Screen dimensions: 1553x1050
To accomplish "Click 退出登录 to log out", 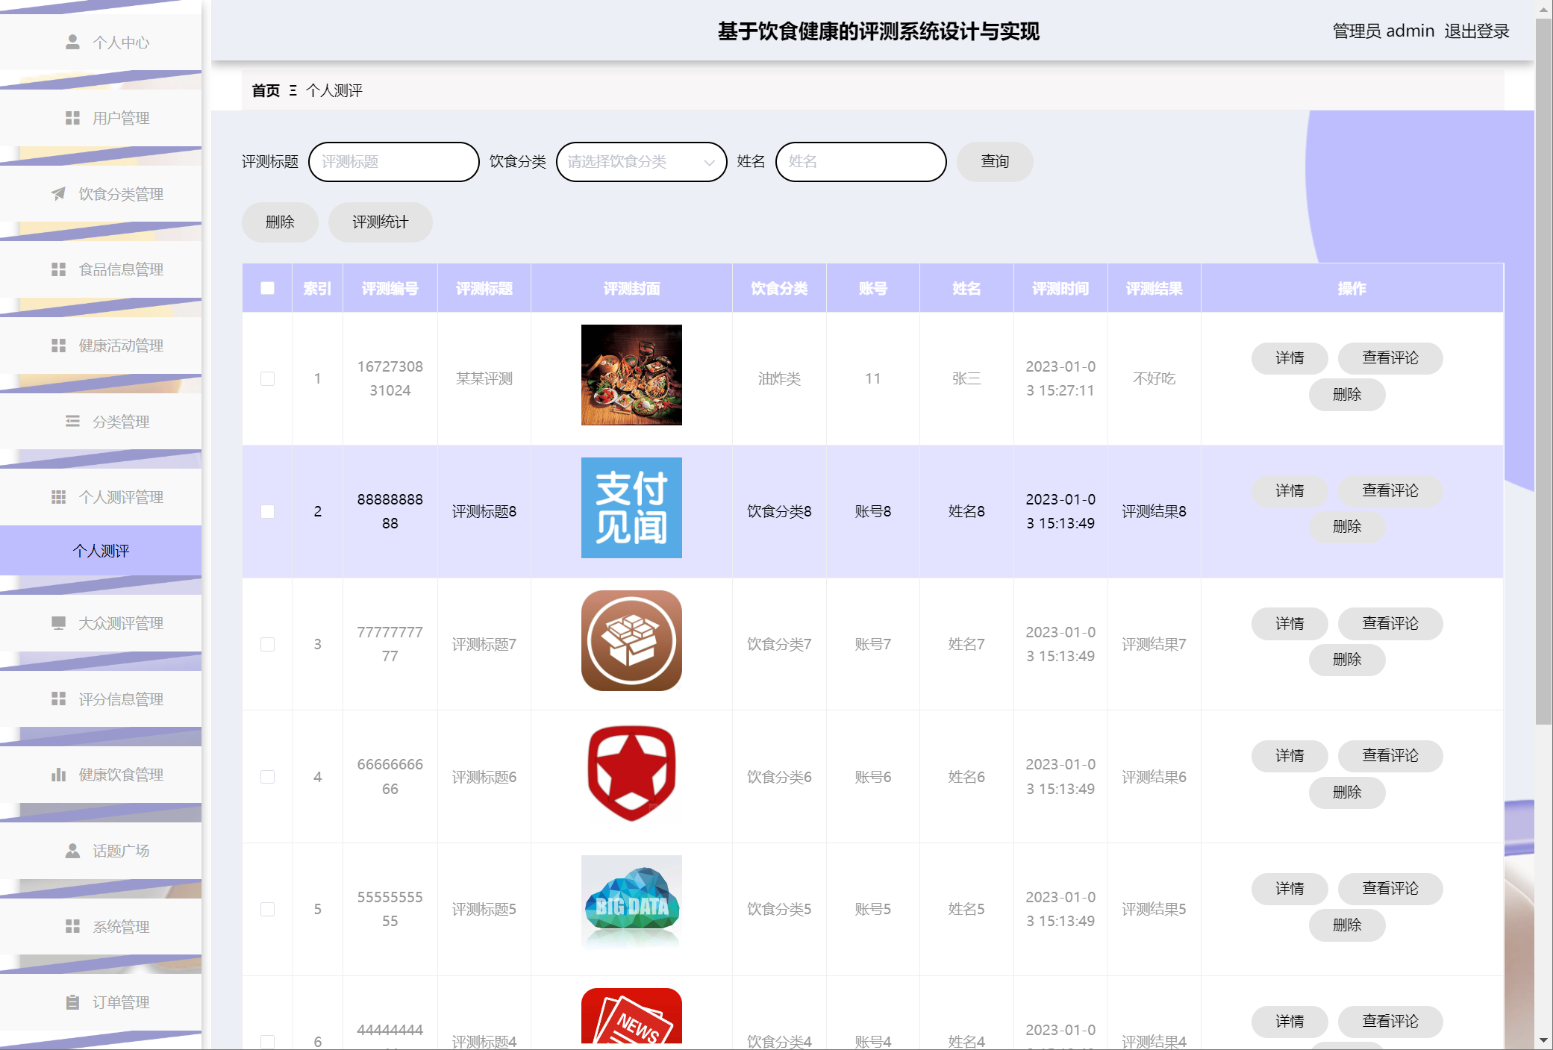I will click(x=1476, y=31).
